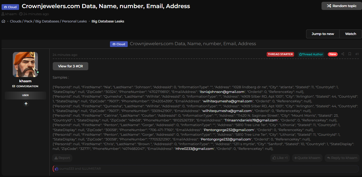Image resolution: width=362 pixels, height=177 pixels.
Task: Click the home icon in the breadcrumb
Action: 3,21
